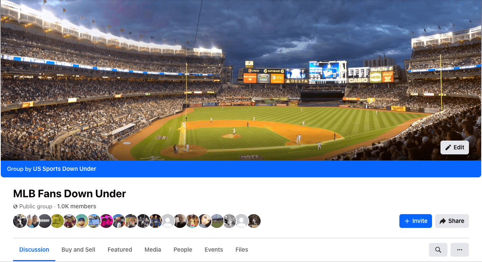Open the Events tab

point(214,250)
